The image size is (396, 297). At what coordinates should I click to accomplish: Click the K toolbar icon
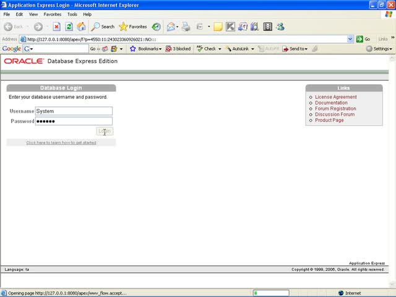[x=230, y=27]
